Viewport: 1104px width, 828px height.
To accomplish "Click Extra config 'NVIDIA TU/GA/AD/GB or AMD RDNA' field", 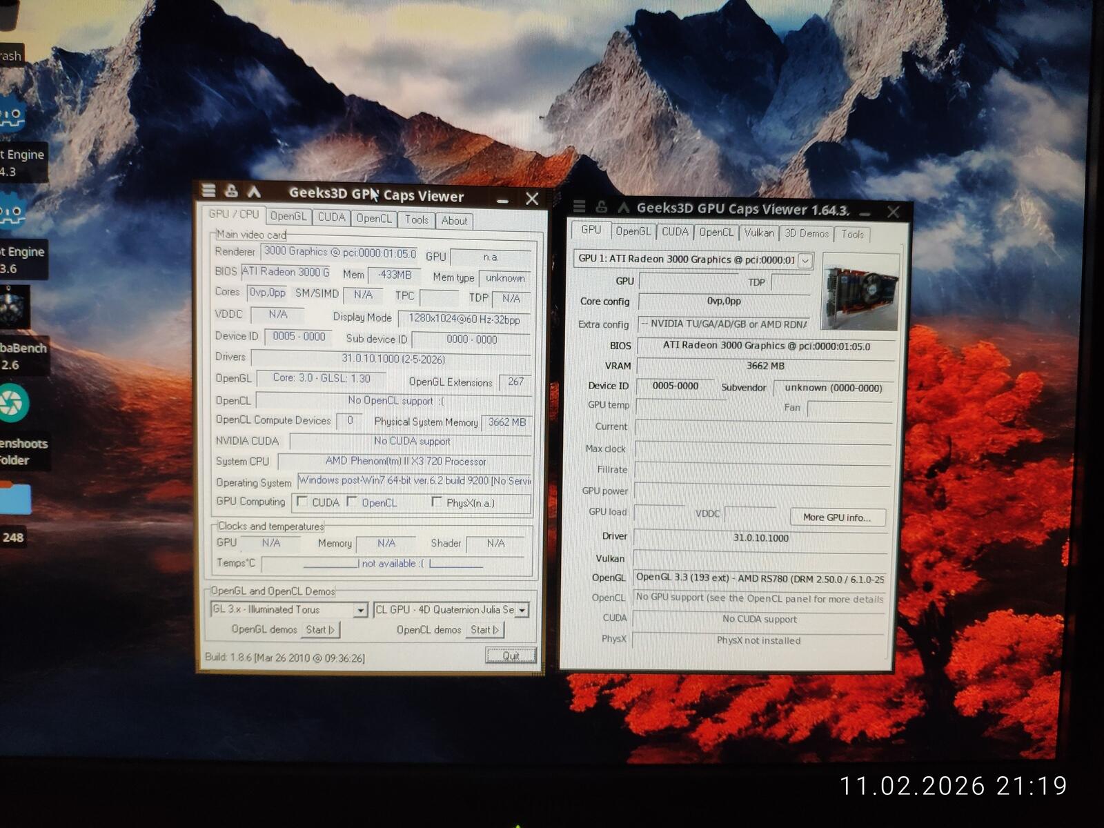I will [x=723, y=324].
